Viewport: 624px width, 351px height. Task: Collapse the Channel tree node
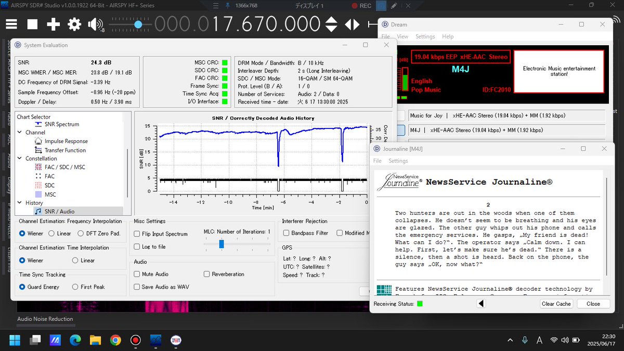click(x=20, y=133)
